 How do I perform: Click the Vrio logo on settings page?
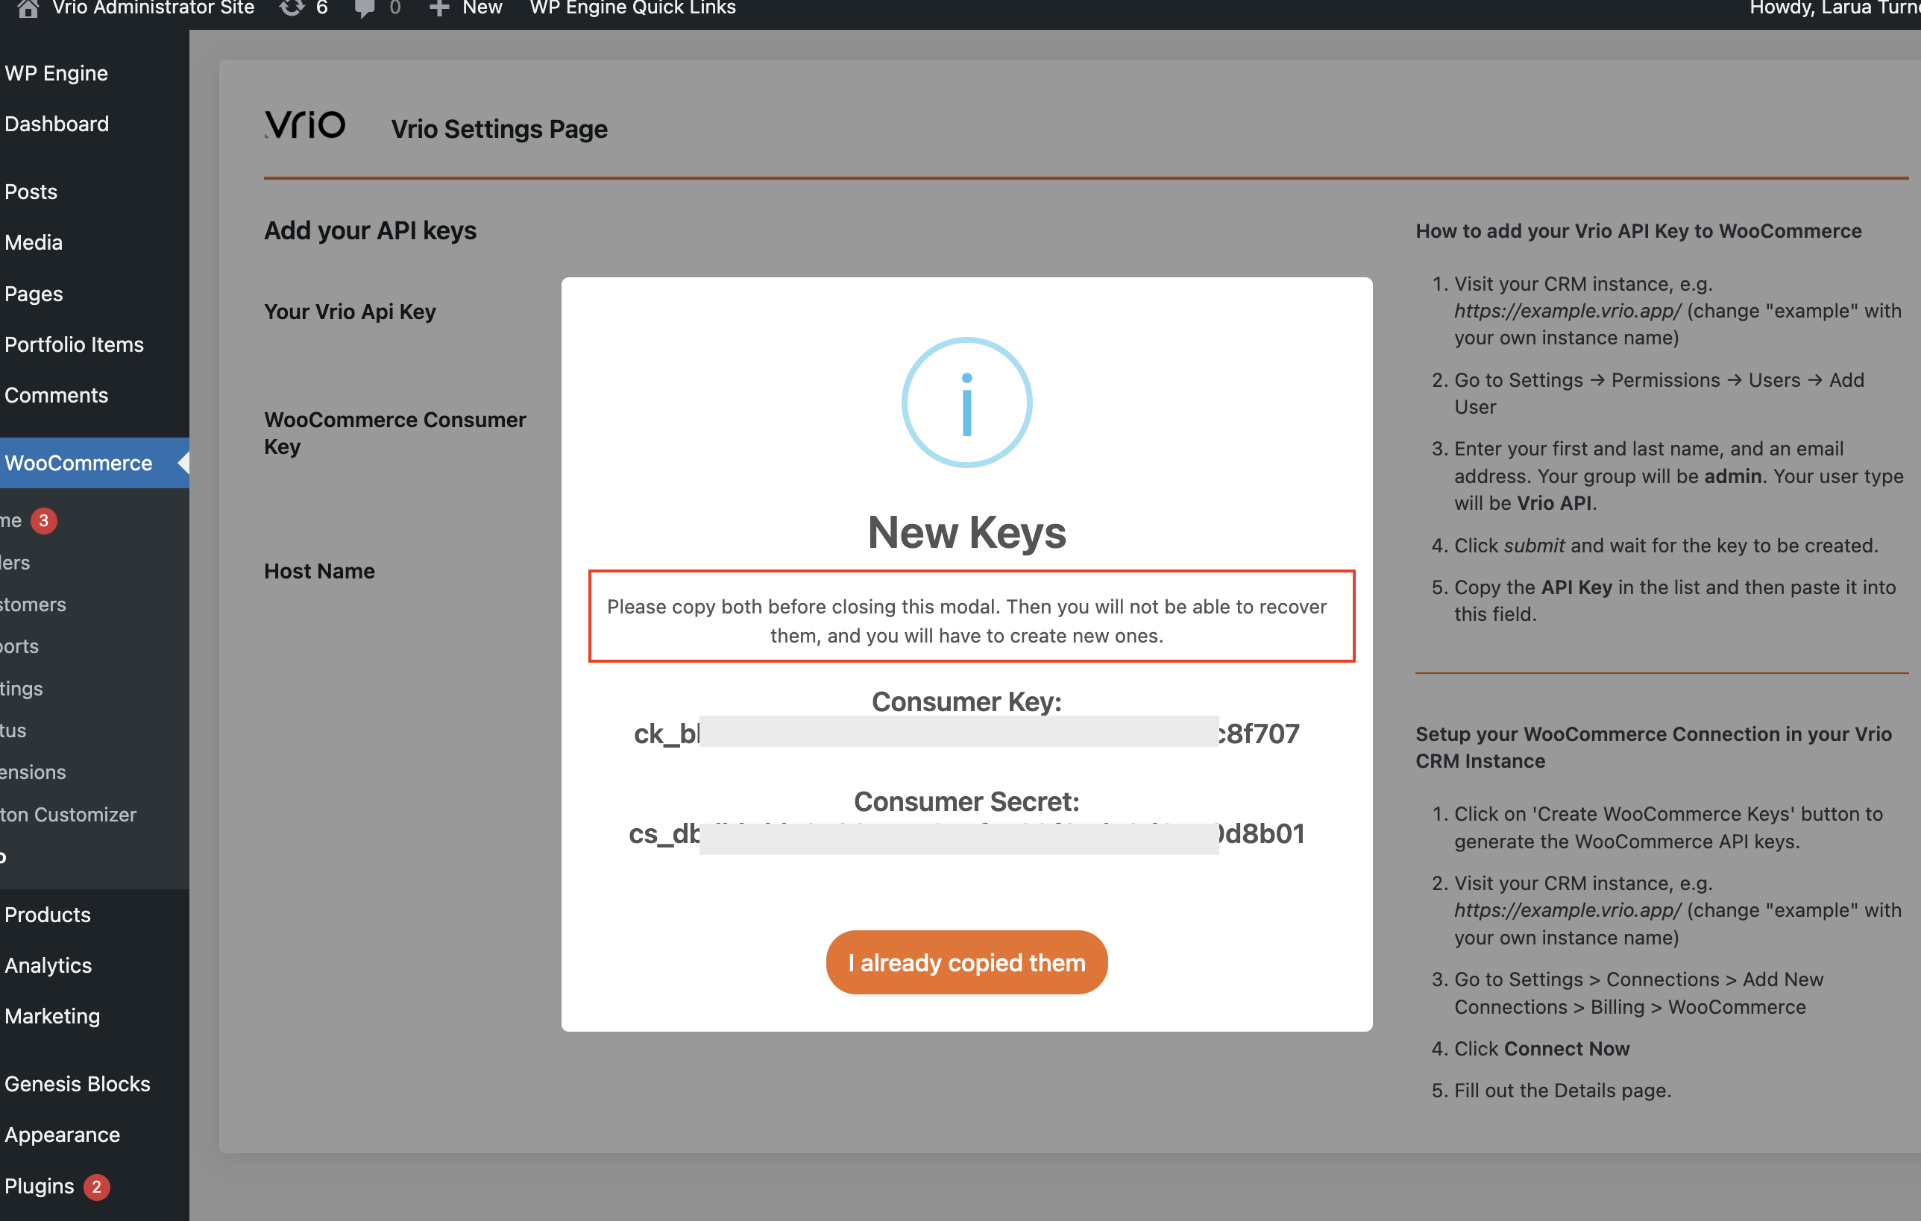305,124
